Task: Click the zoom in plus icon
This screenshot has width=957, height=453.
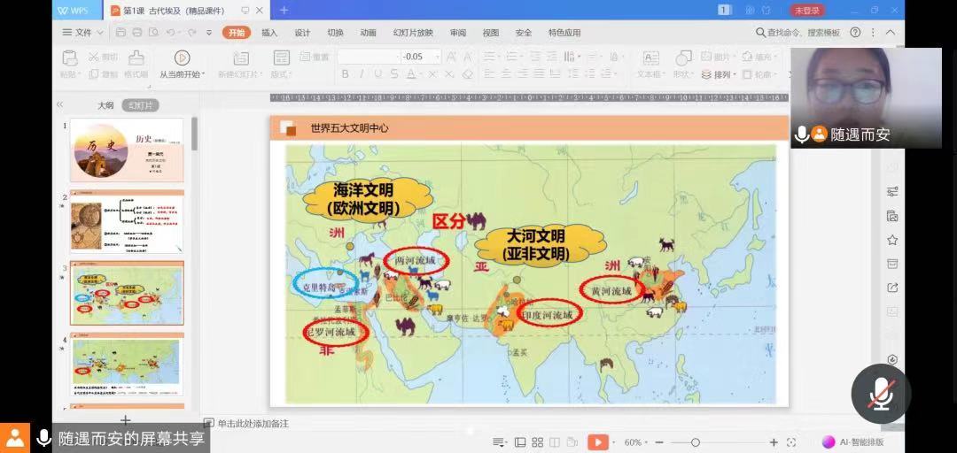Action: click(774, 441)
